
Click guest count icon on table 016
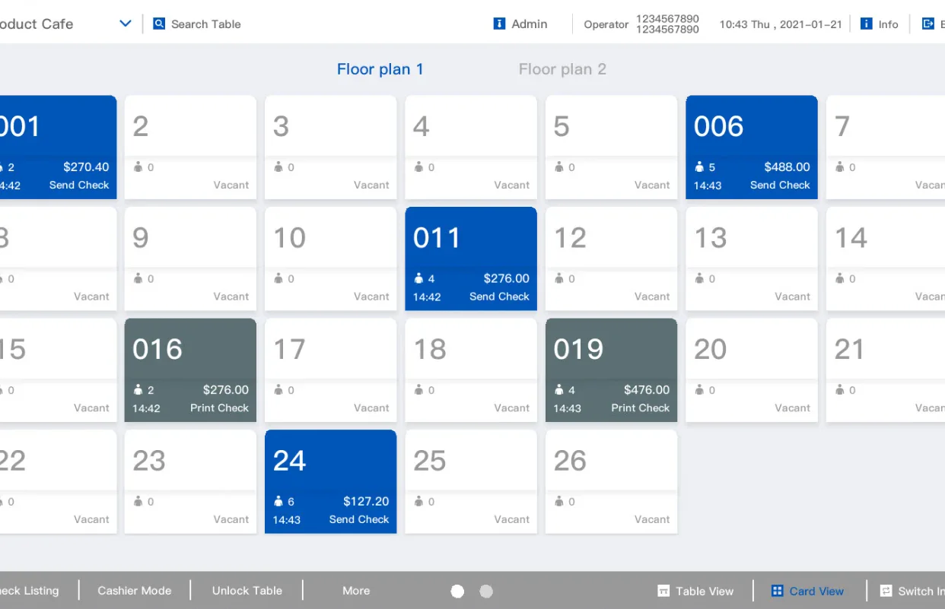point(138,389)
